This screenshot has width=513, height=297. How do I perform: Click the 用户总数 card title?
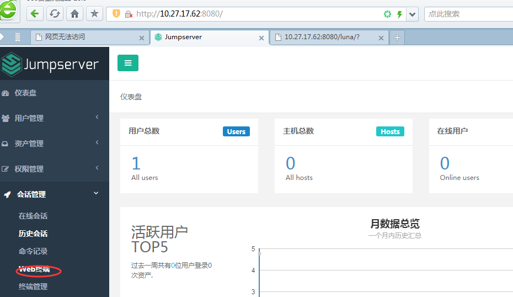(144, 131)
